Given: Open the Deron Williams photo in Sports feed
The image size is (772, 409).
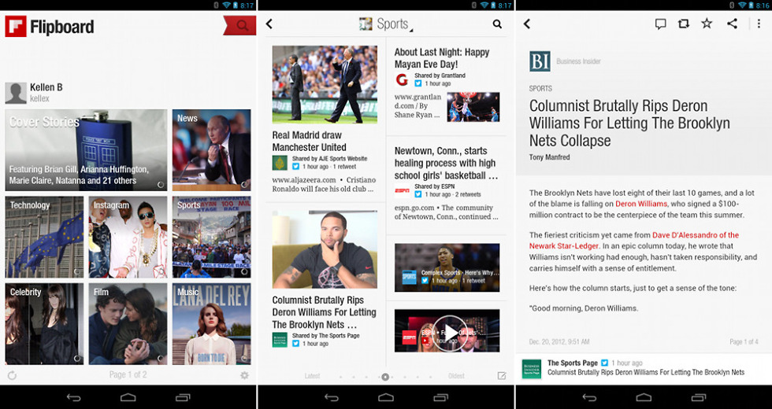Looking at the screenshot, I should coord(325,249).
